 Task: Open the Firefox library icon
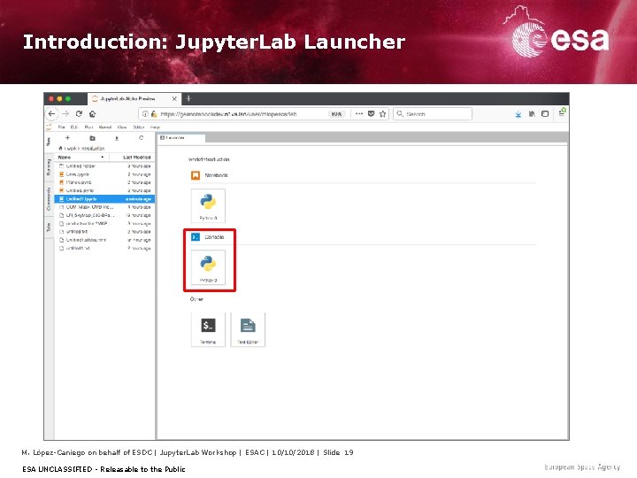pos(532,114)
